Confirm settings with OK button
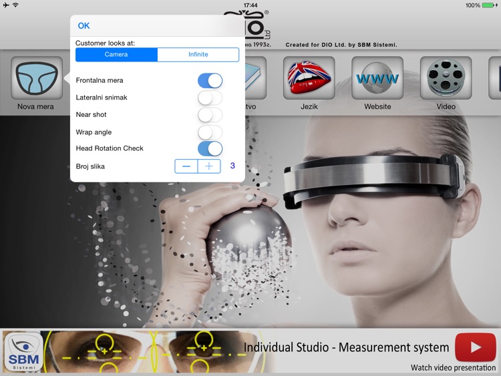501x376 pixels. [83, 26]
